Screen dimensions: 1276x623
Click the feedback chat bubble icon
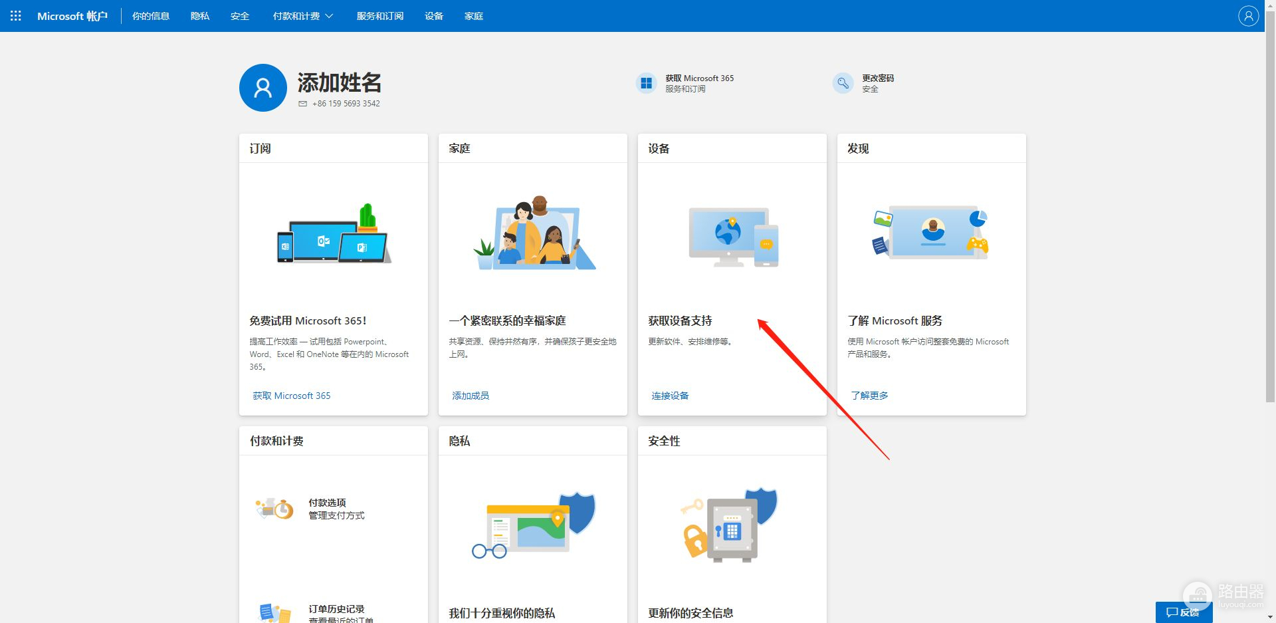(x=1172, y=612)
